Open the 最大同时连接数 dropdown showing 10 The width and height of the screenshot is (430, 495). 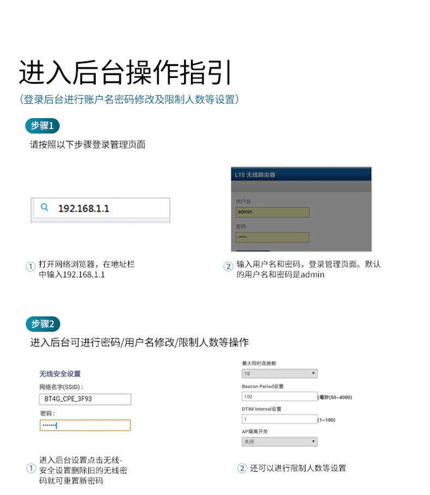tap(280, 374)
